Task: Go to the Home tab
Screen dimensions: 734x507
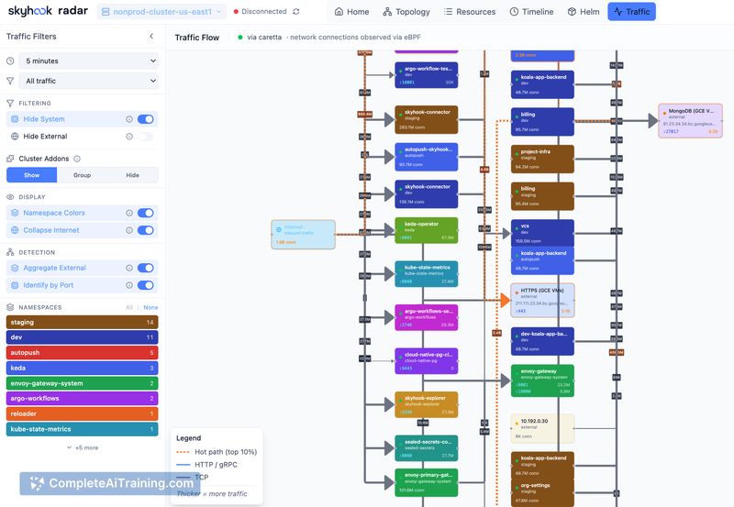Action: (x=352, y=12)
